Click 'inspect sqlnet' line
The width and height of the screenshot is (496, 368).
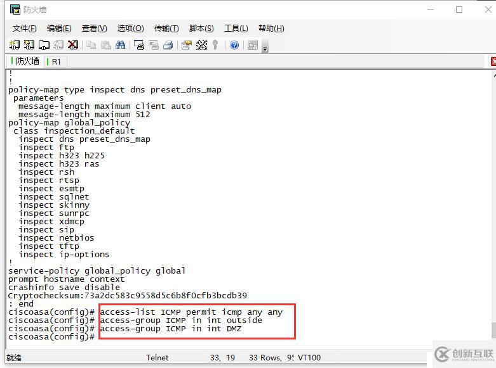click(54, 196)
